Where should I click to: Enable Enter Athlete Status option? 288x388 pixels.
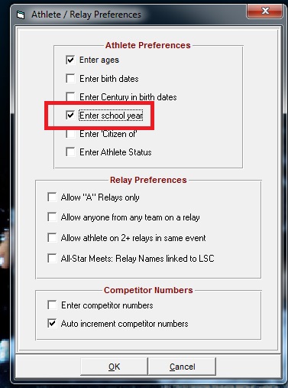(x=70, y=152)
